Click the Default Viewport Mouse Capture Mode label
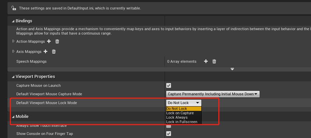Screen dimensions: 311x138 [x=49, y=94]
